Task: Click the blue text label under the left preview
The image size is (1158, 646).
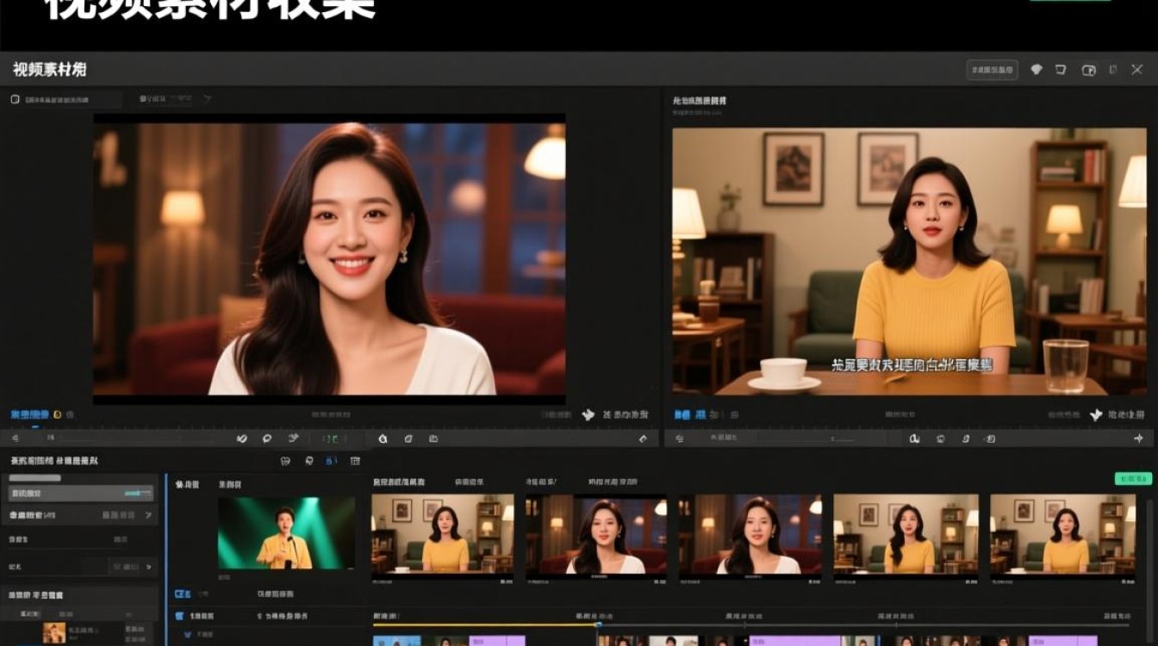Action: coord(30,414)
